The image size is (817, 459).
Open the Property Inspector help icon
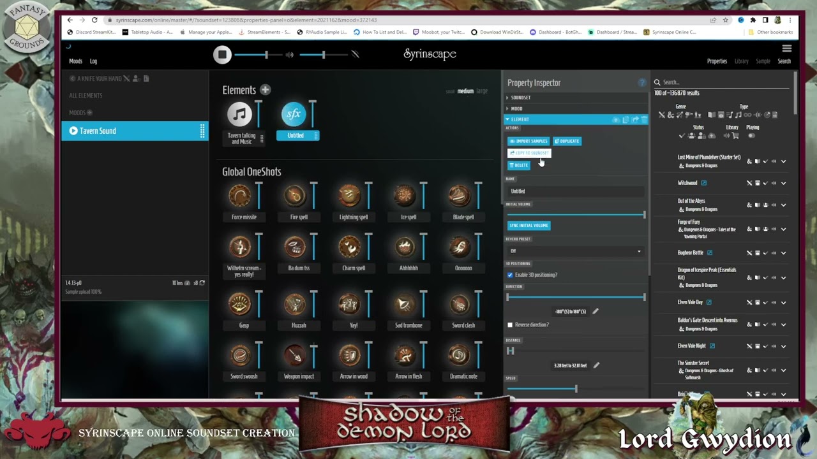click(641, 83)
